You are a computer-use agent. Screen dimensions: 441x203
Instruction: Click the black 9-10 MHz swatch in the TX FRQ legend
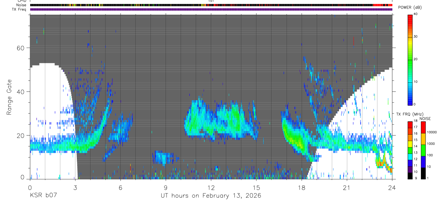[x=410, y=176]
